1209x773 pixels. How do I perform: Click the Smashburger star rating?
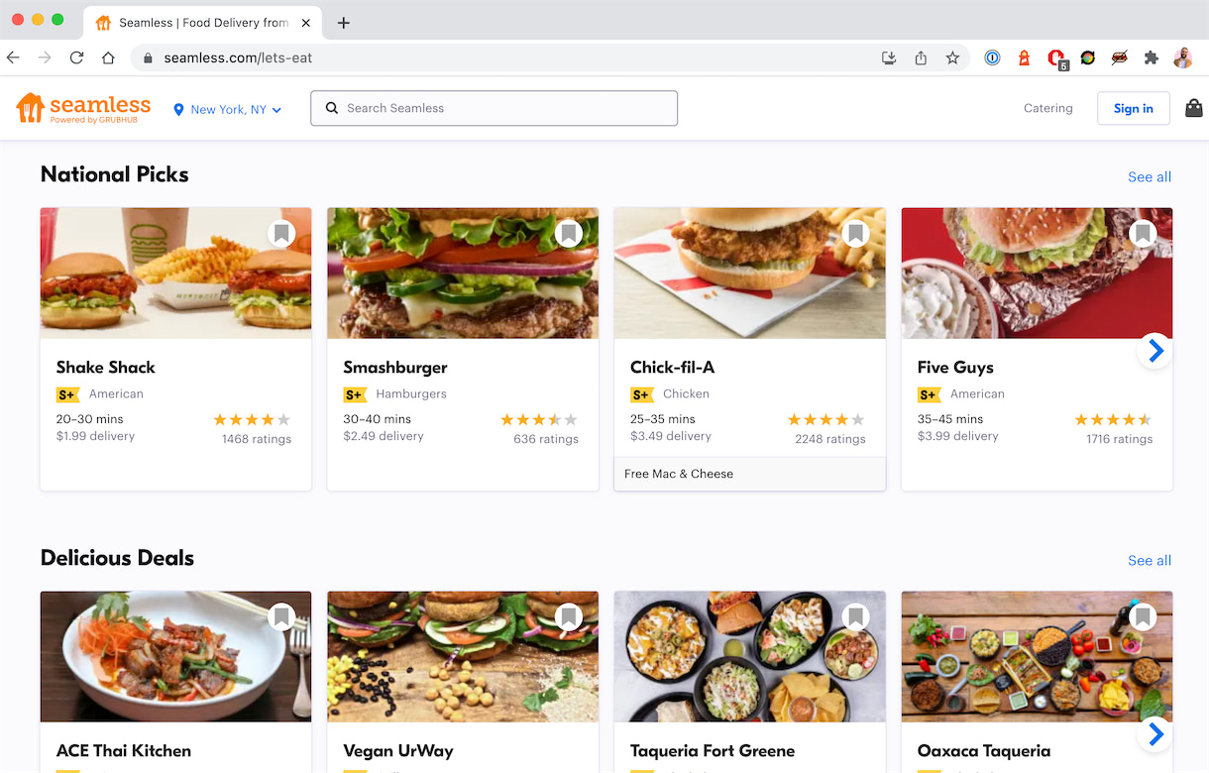coord(539,419)
